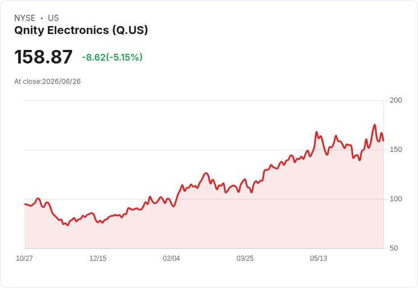
Task: Click the 100 y-axis price label
Action: [x=396, y=199]
